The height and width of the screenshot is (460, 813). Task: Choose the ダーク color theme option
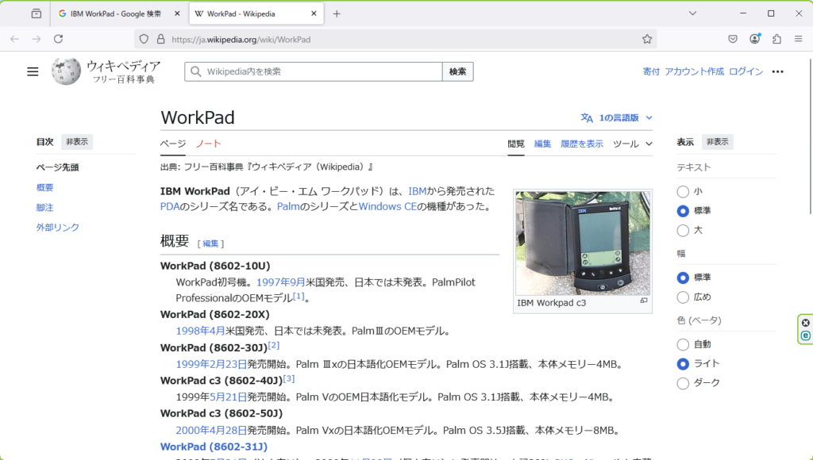pyautogui.click(x=683, y=383)
